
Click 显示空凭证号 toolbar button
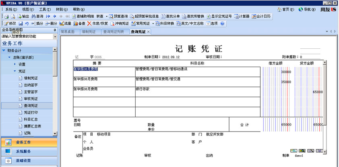219,16
